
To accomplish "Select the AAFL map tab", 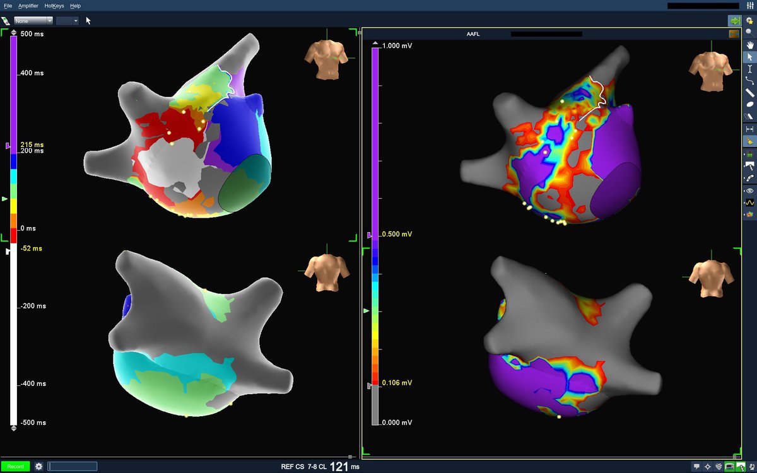I will [474, 33].
